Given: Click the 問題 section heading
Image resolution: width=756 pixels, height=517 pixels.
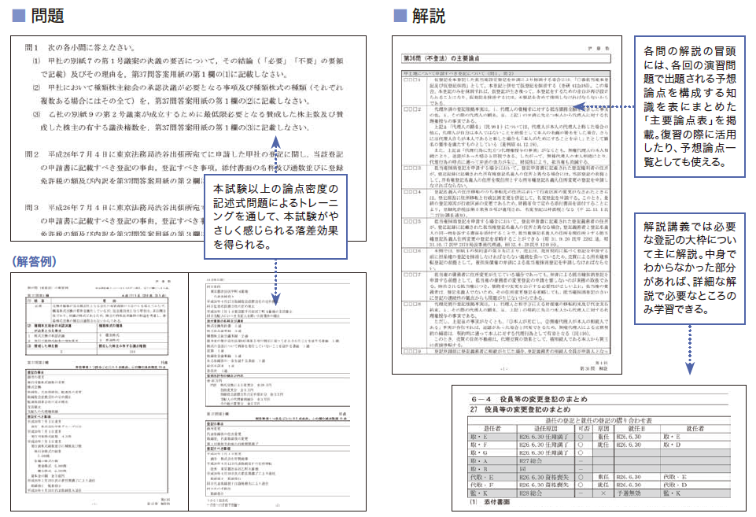Looking at the screenshot, I should tap(47, 16).
